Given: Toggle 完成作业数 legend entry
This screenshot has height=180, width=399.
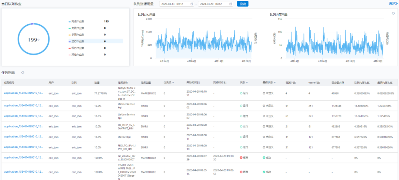Looking at the screenshot, I should [x=76, y=21].
